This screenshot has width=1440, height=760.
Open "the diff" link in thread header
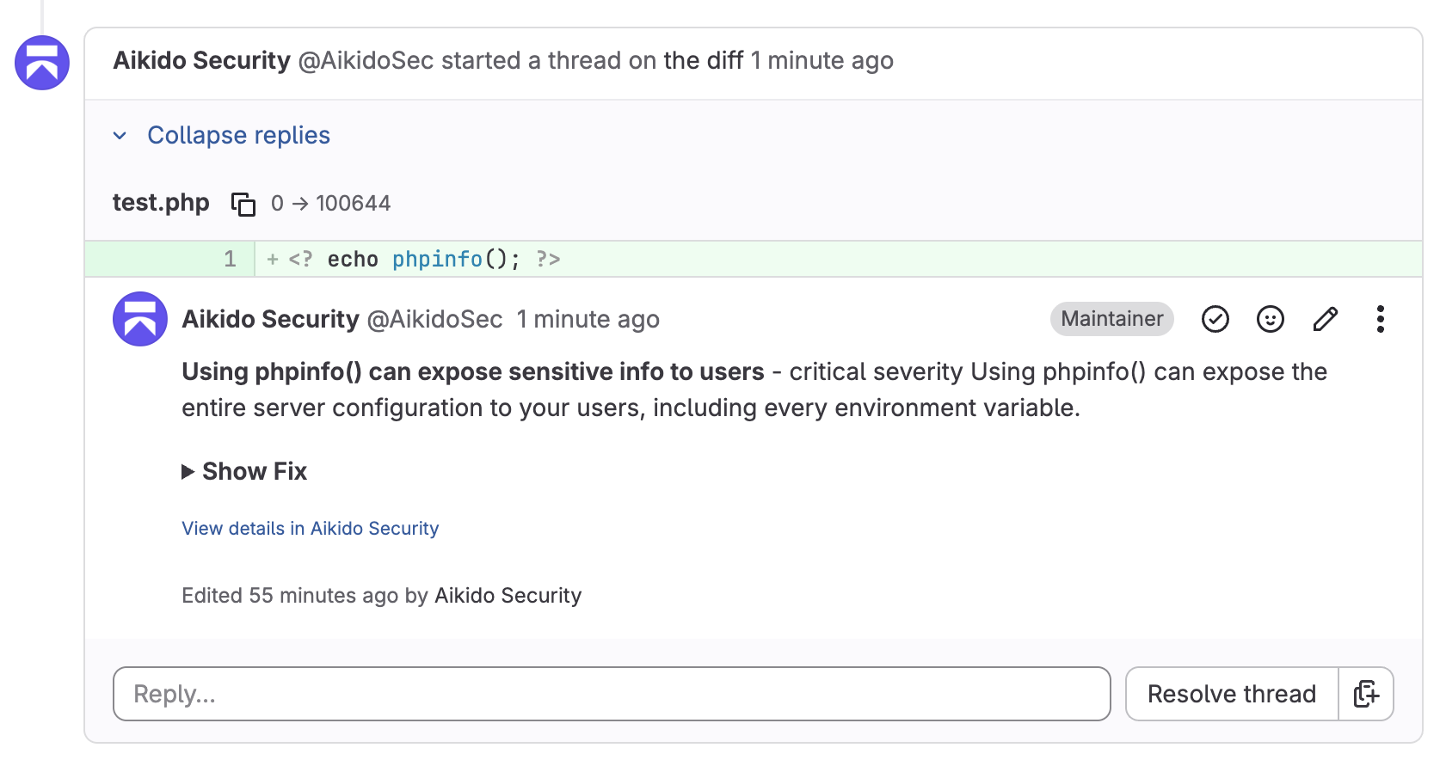pos(703,61)
